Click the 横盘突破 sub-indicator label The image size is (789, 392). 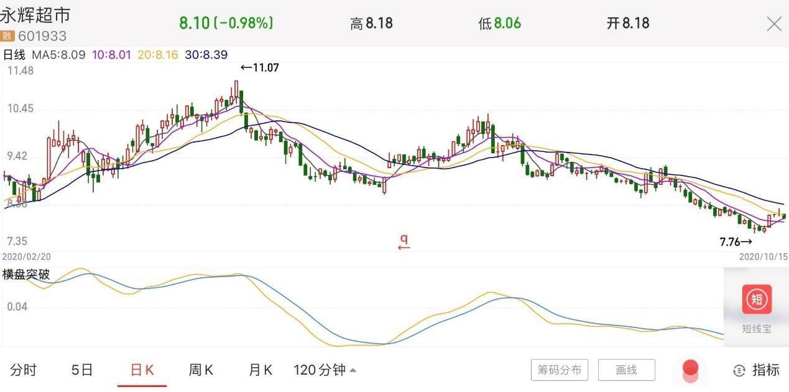point(26,274)
